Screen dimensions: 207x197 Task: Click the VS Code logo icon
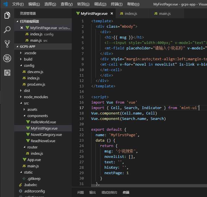[x=6, y=4]
